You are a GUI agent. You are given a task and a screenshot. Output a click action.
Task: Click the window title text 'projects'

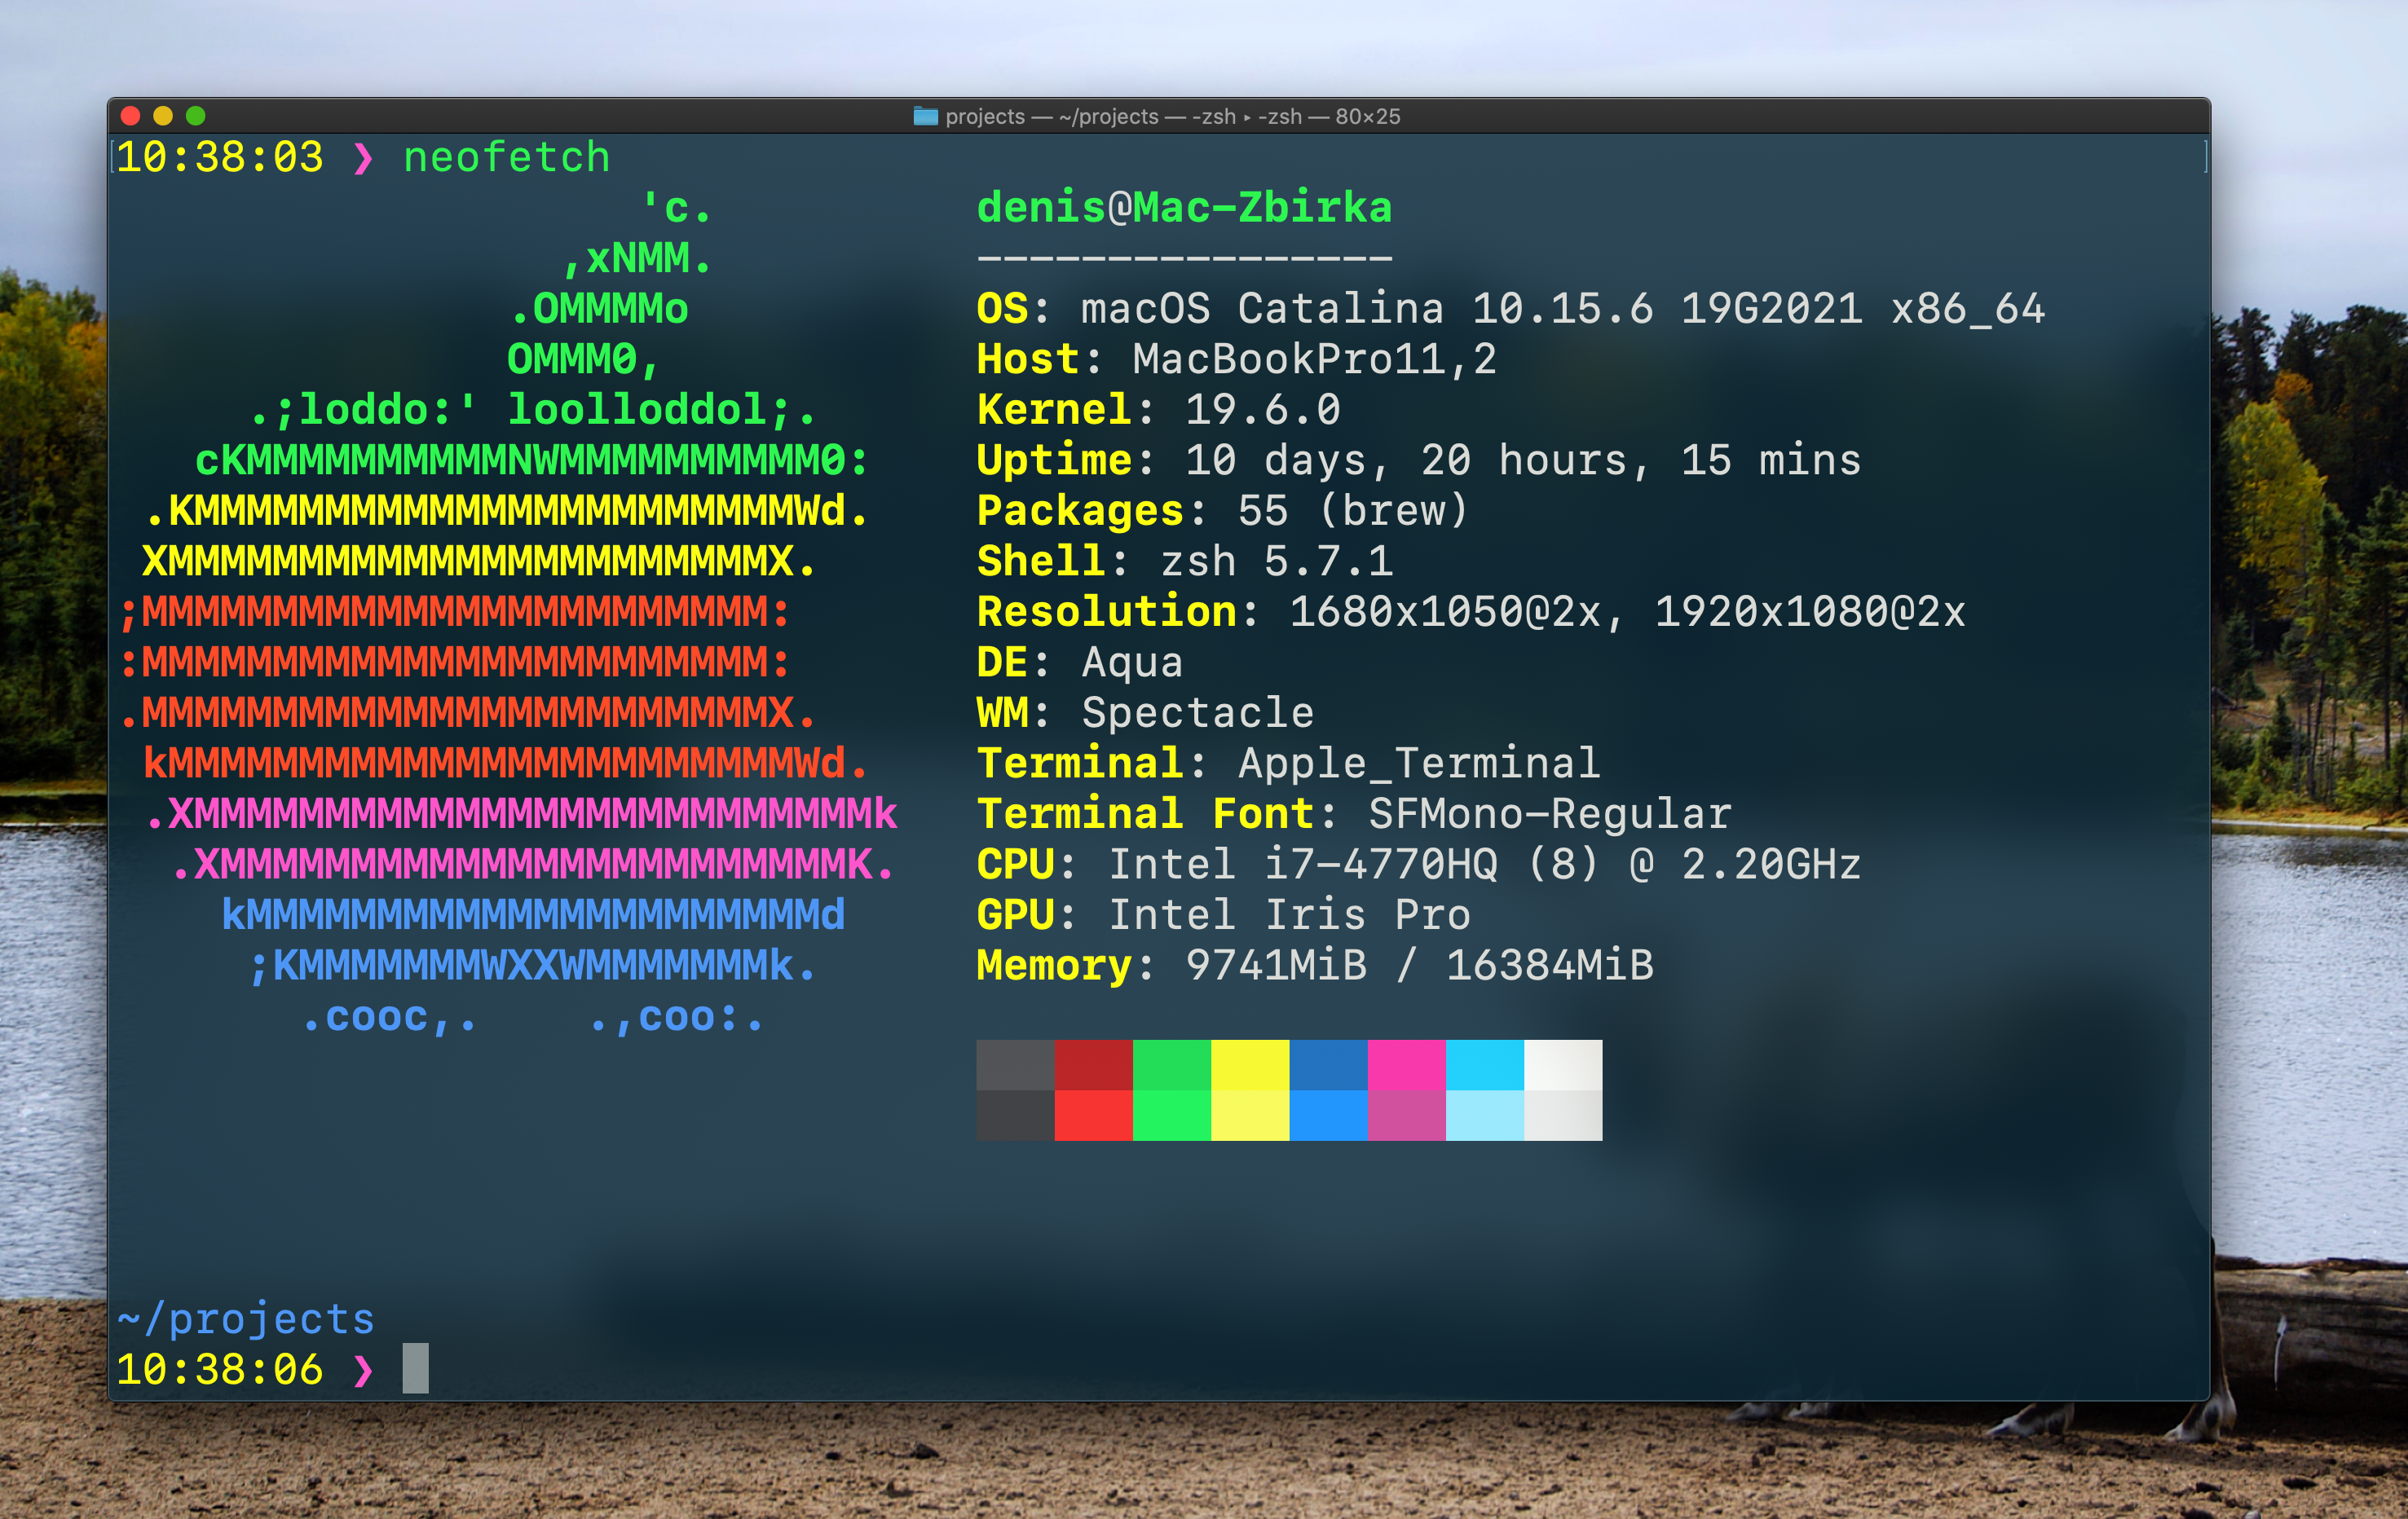point(984,116)
